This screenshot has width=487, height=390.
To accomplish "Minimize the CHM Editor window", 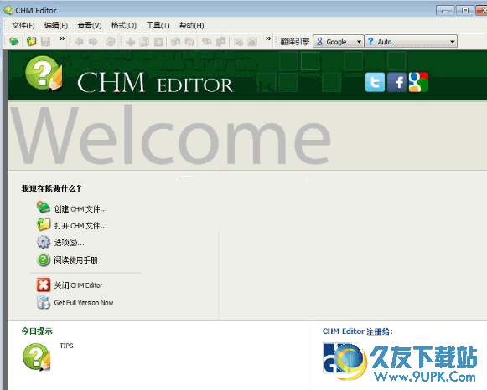I will 445,11.
